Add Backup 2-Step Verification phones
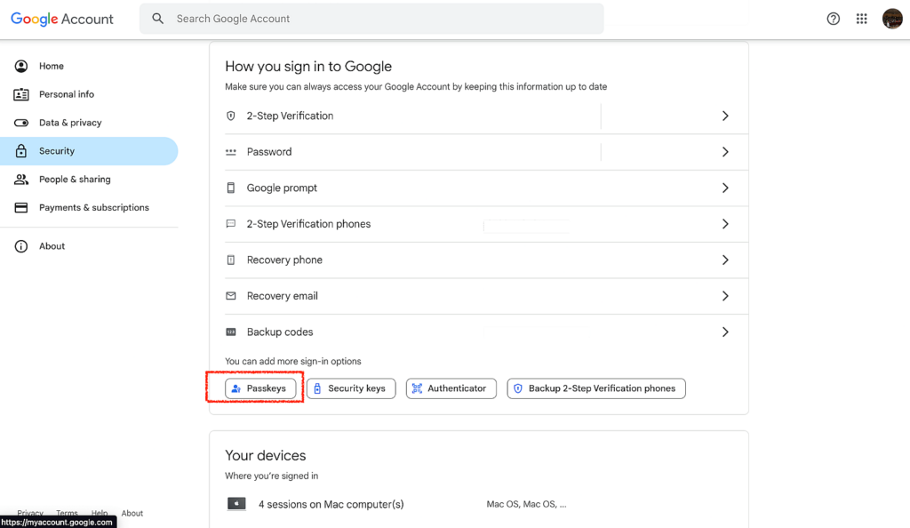 pyautogui.click(x=595, y=388)
